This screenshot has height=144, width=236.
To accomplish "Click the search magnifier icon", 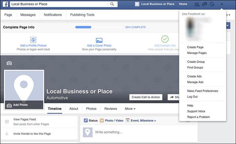I will (112, 4).
